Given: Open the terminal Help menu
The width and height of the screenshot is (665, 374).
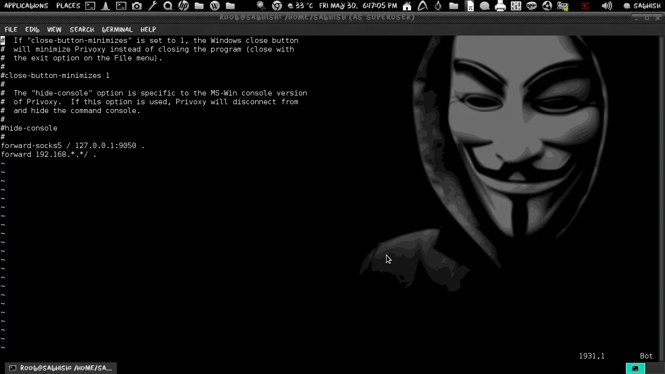Looking at the screenshot, I should [x=148, y=29].
